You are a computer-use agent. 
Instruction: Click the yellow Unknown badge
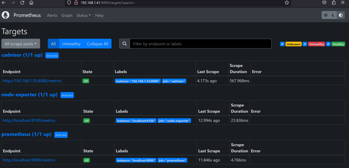(293, 44)
